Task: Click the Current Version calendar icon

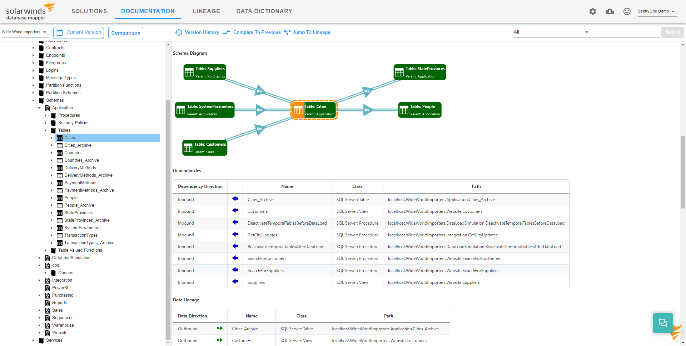Action: pos(60,32)
